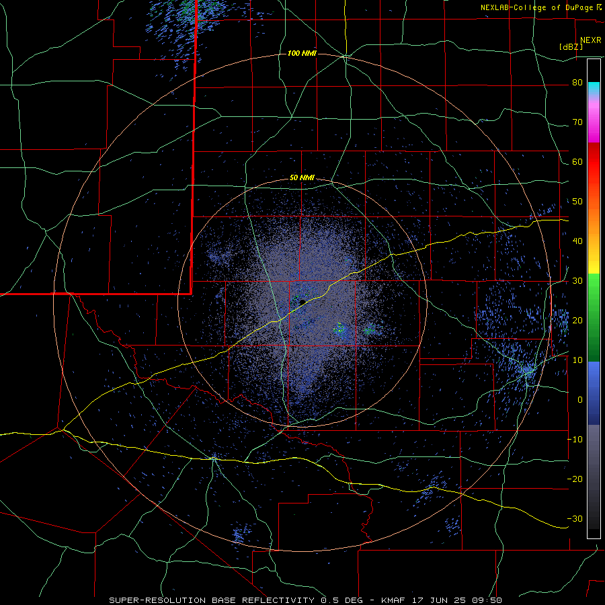
Task: Click the Super-Resolution Base Reflectivity caption at bottom
Action: pos(210,600)
